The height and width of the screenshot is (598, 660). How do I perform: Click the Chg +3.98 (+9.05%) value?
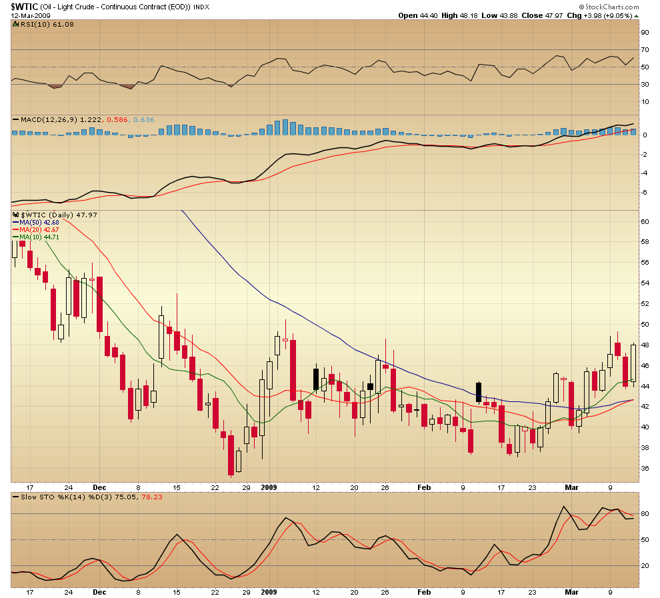(x=599, y=15)
